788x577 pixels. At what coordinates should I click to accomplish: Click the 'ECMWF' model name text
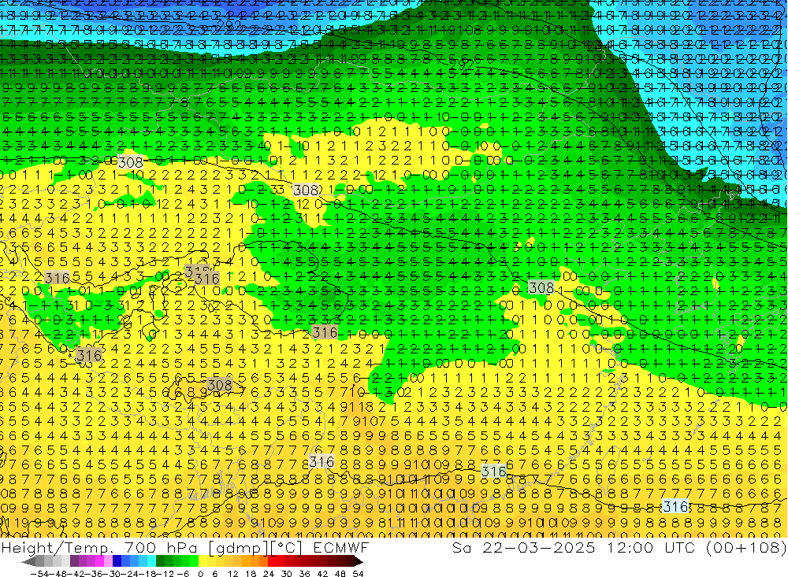point(340,547)
